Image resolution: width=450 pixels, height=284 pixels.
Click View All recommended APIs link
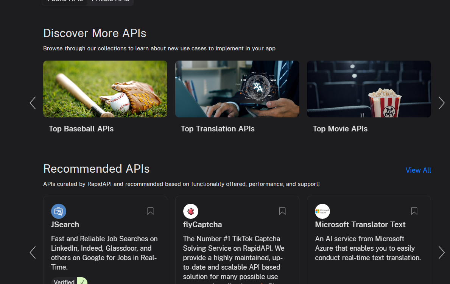click(418, 170)
